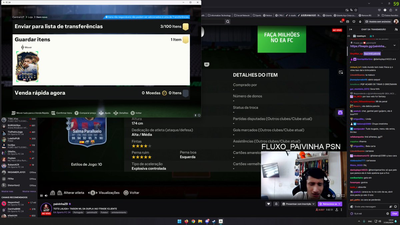Open chat settings gear icon

387,214
